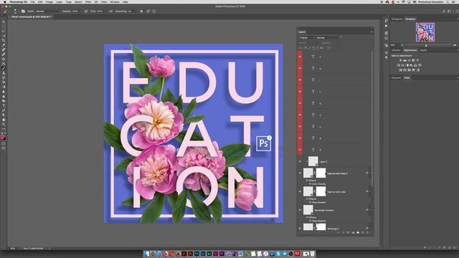
Task: Open the File menu
Action: coord(32,1)
